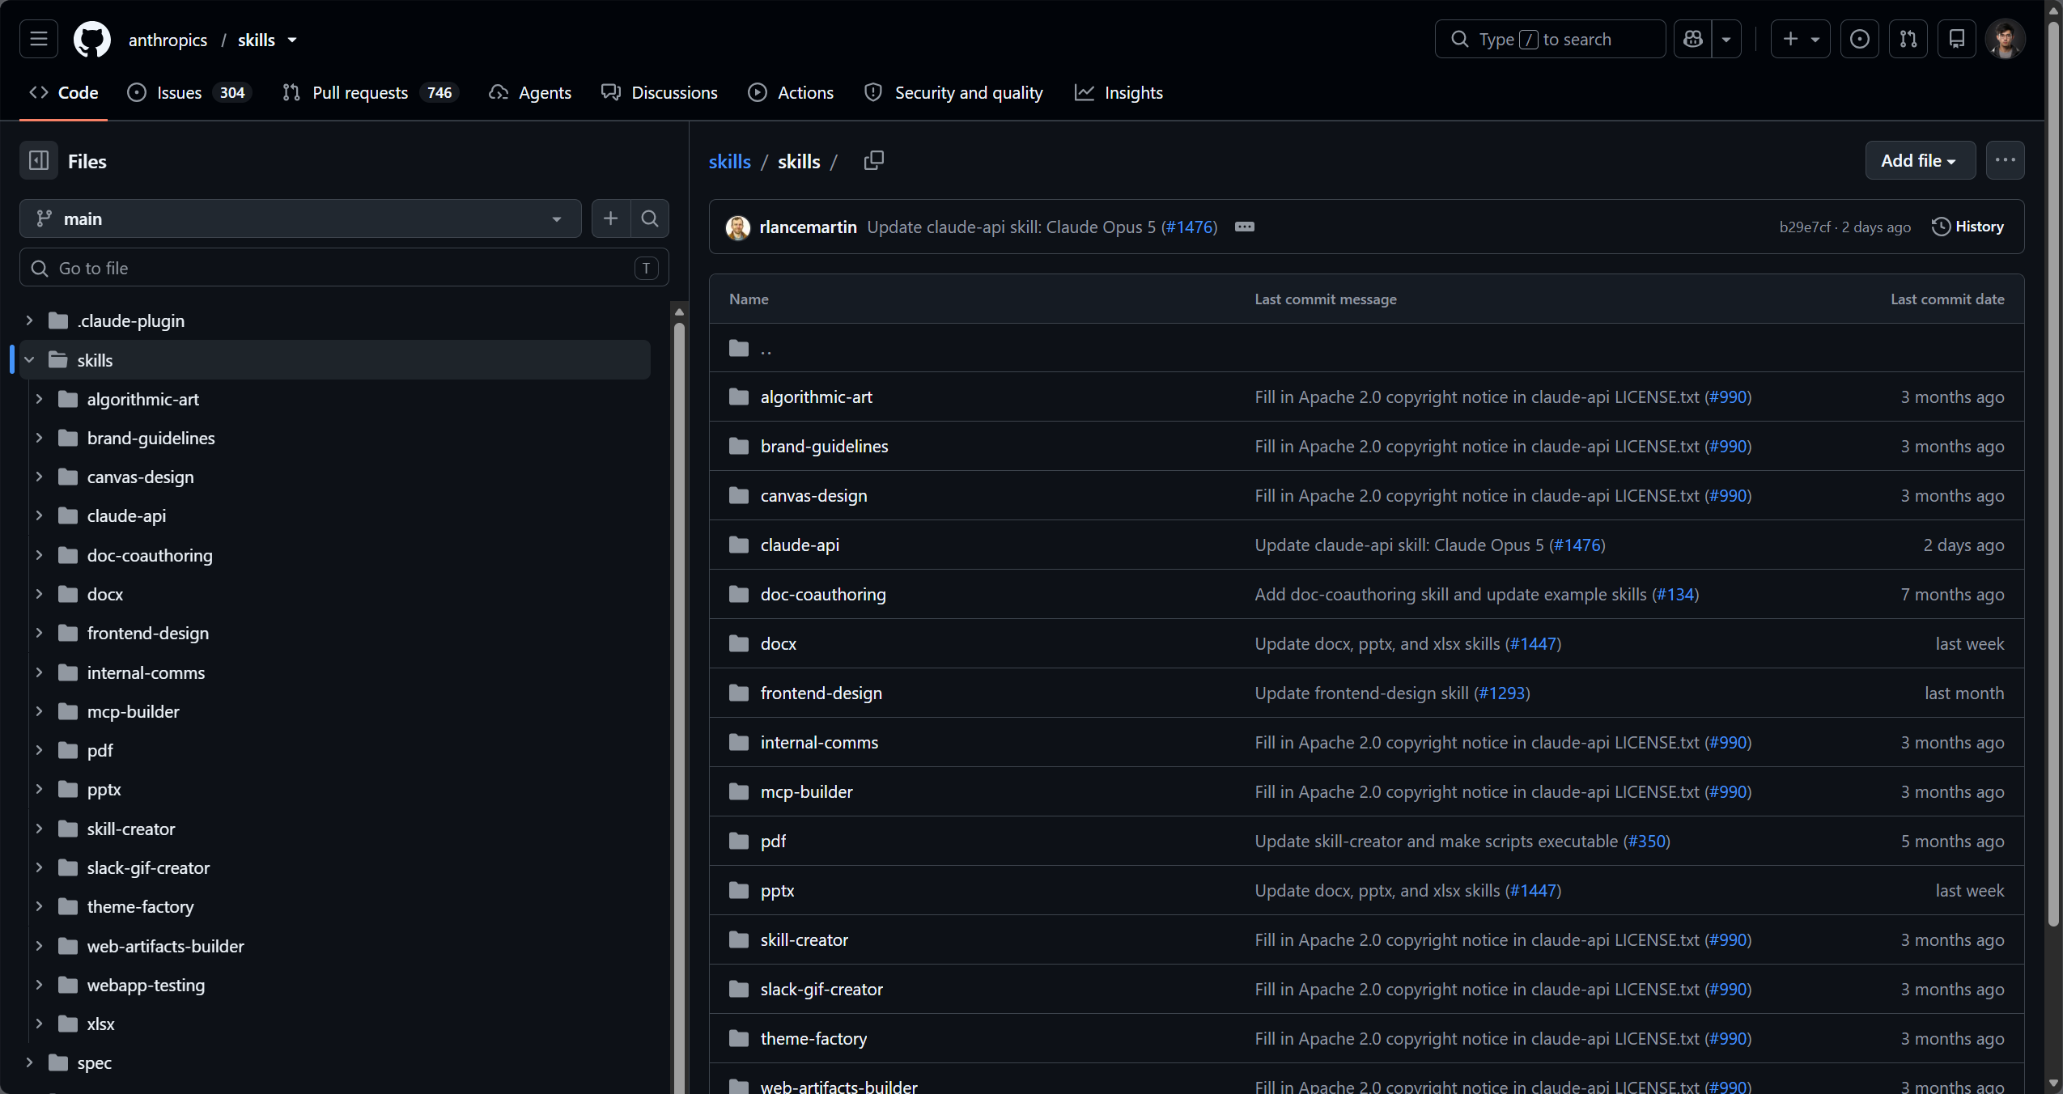Click the frontend-design folder icon in table
This screenshot has height=1094, width=2063.
[x=739, y=693]
